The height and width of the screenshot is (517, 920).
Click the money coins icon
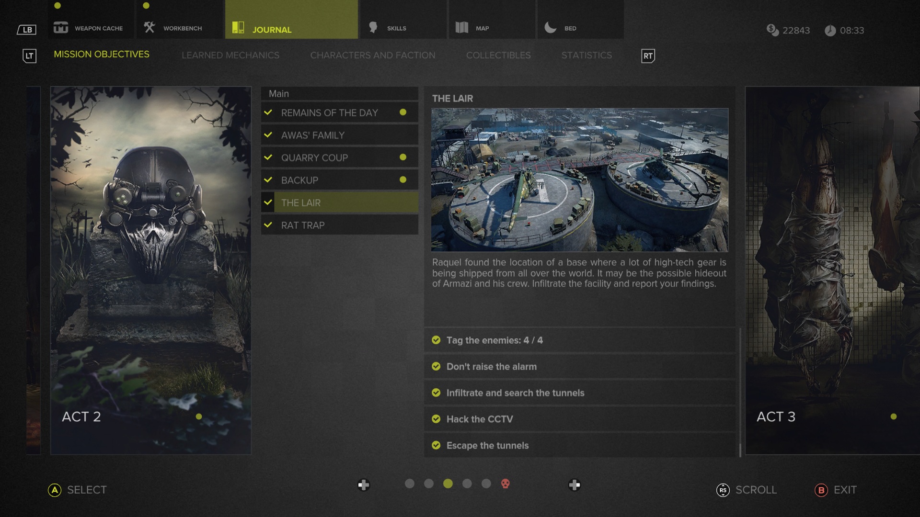(772, 30)
